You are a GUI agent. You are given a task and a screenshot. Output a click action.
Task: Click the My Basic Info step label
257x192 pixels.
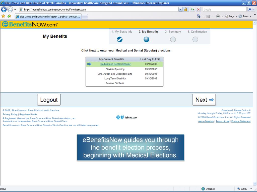click(122, 32)
